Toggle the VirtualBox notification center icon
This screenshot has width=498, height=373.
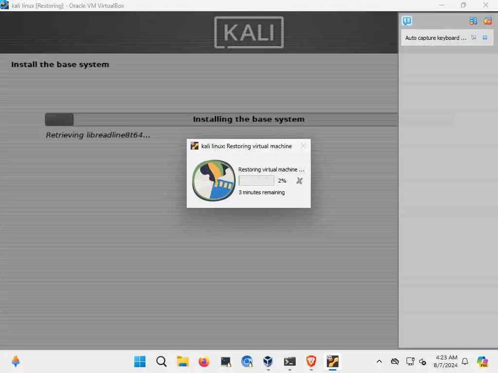click(x=407, y=21)
